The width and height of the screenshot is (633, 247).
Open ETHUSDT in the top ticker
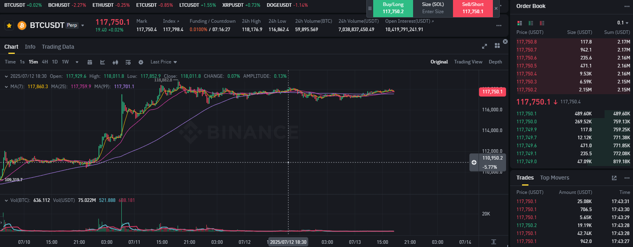pyautogui.click(x=111, y=5)
